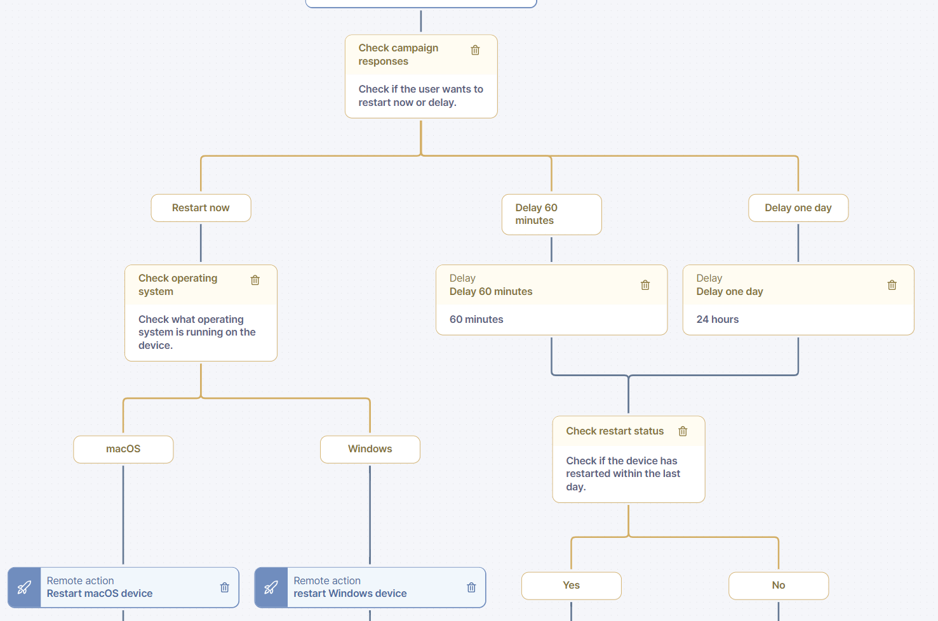Select the Yes outcome branch
Image resolution: width=938 pixels, height=621 pixels.
pyautogui.click(x=571, y=585)
